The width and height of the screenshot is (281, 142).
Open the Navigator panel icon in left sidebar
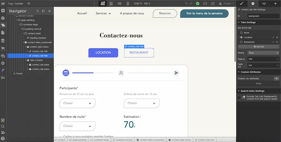[3, 26]
